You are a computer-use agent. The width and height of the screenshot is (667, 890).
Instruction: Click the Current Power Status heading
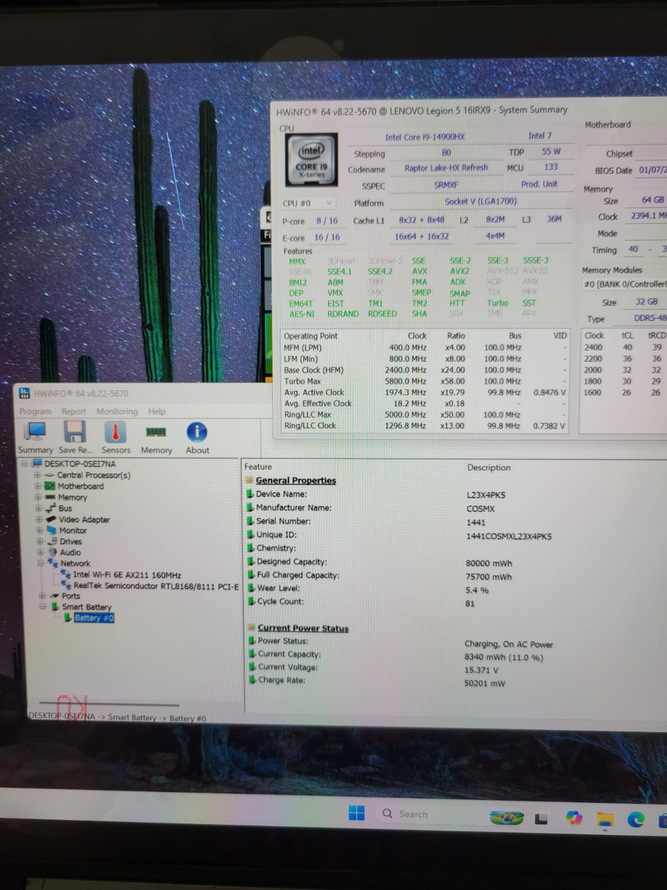[303, 628]
